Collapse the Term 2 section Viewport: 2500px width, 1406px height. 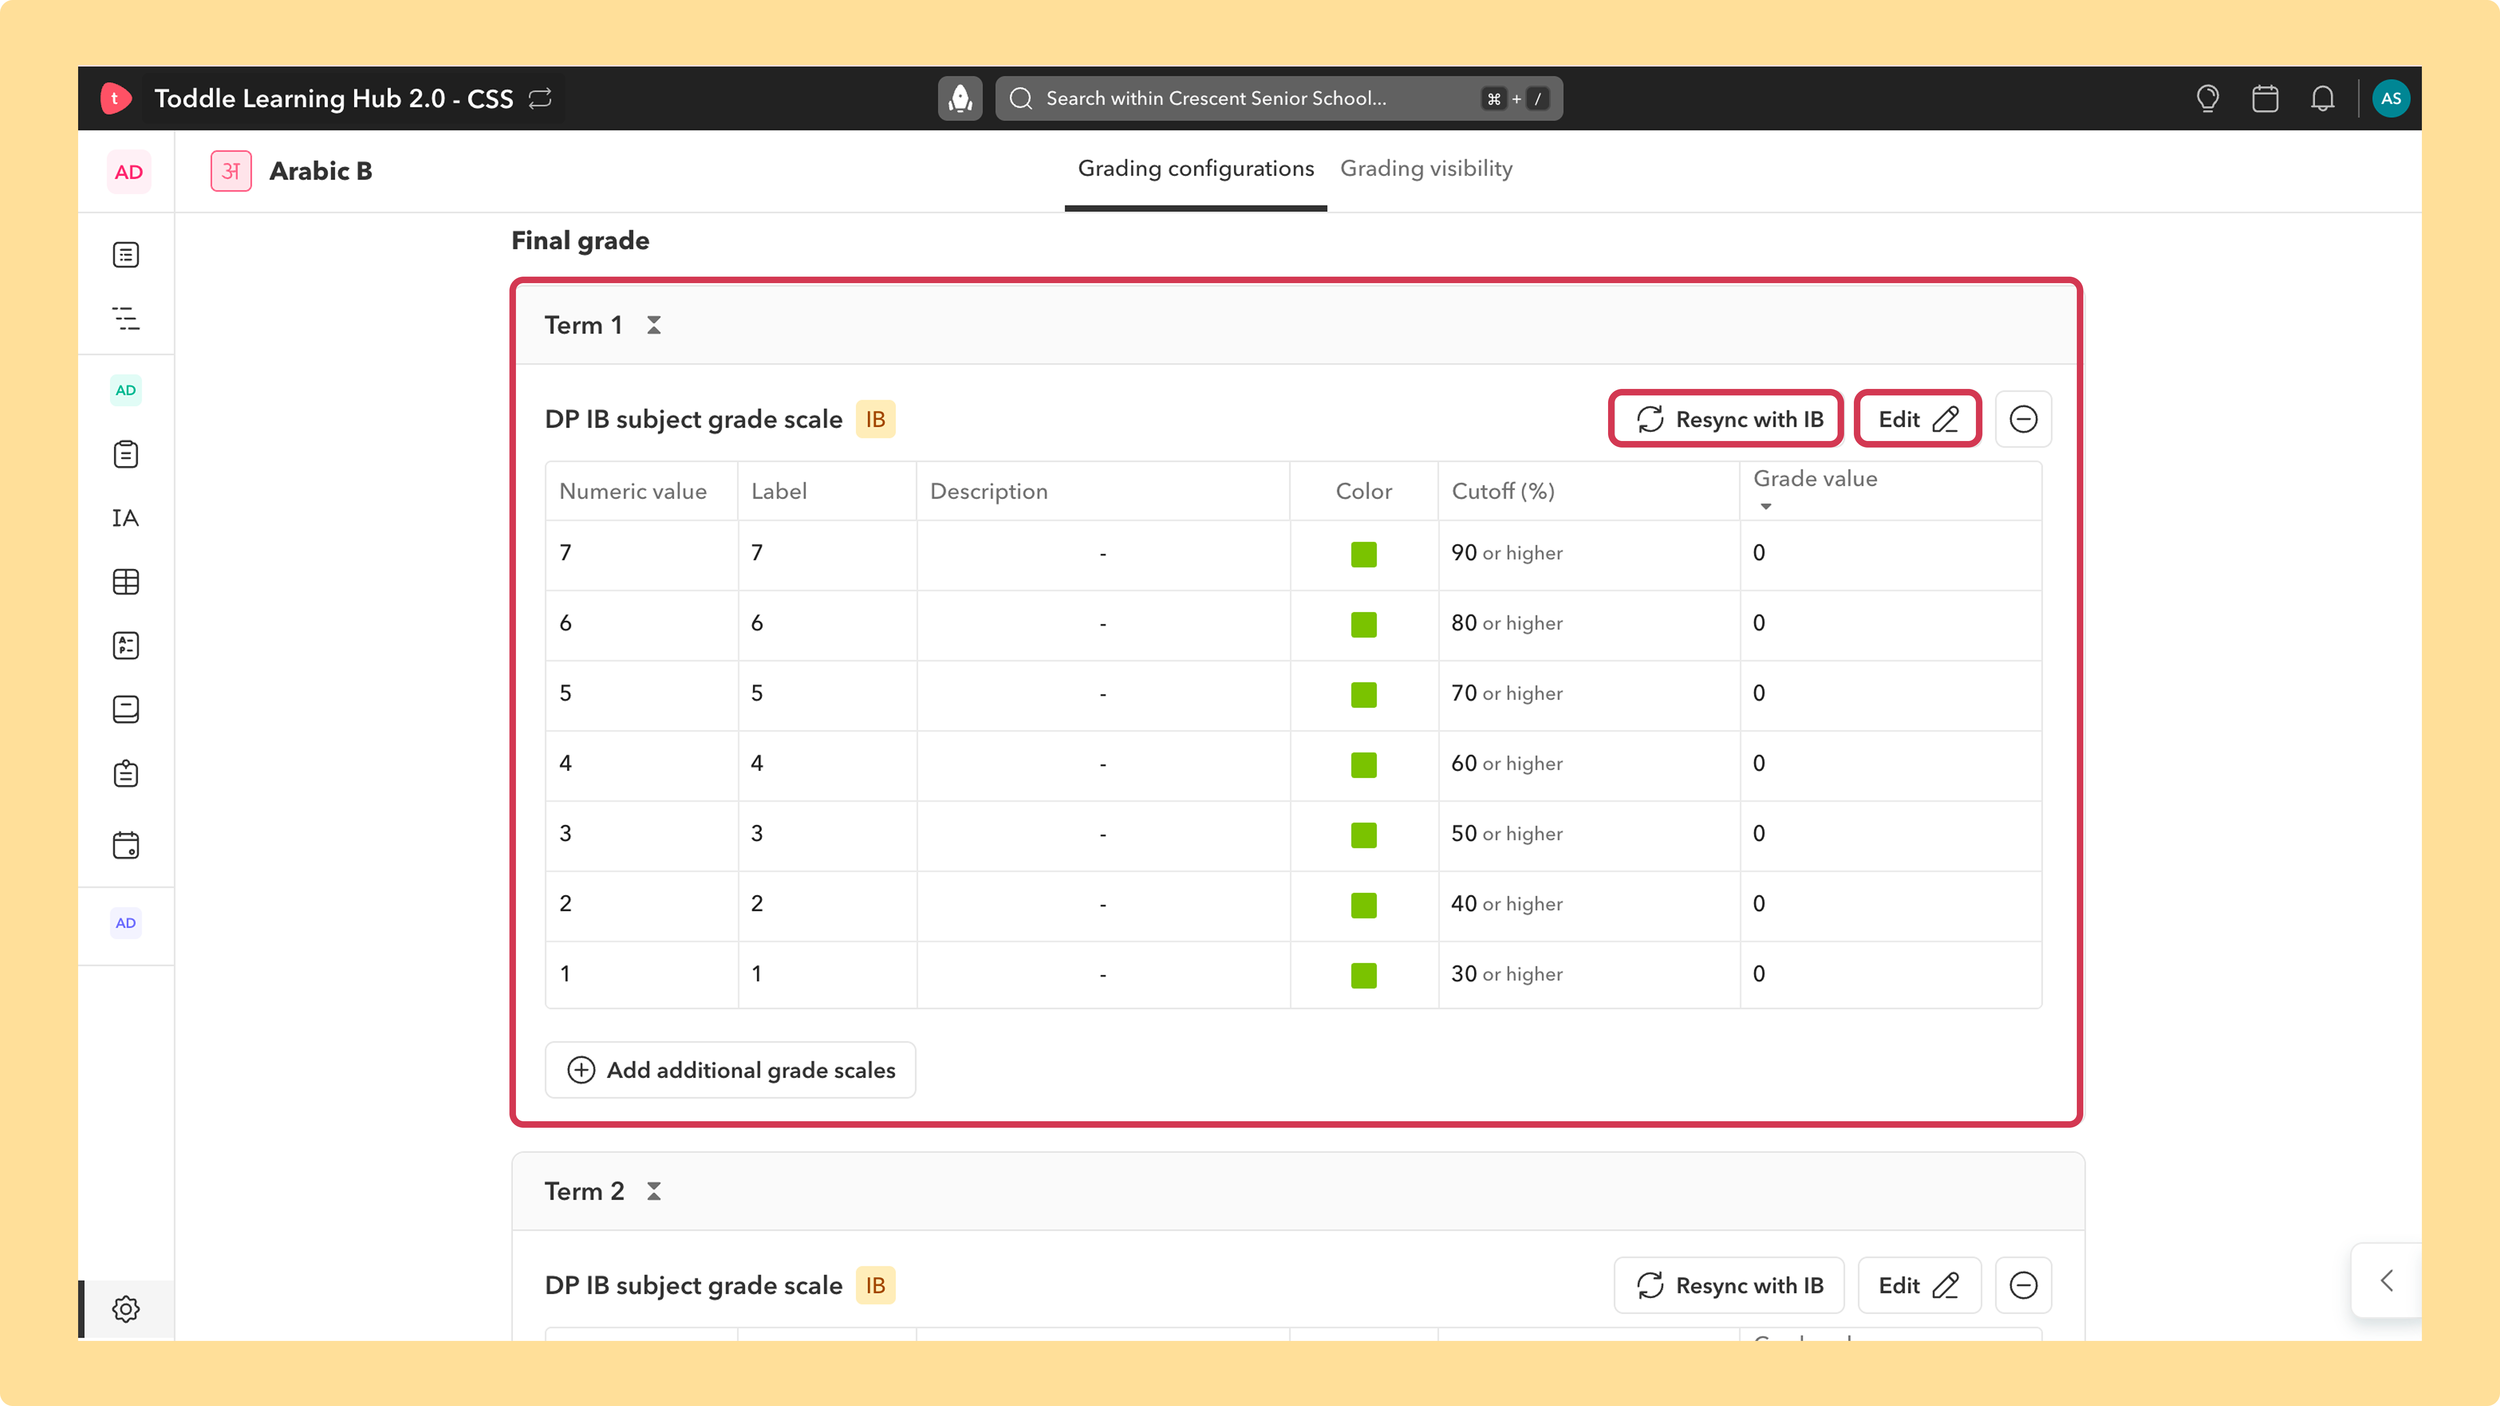[x=654, y=1192]
